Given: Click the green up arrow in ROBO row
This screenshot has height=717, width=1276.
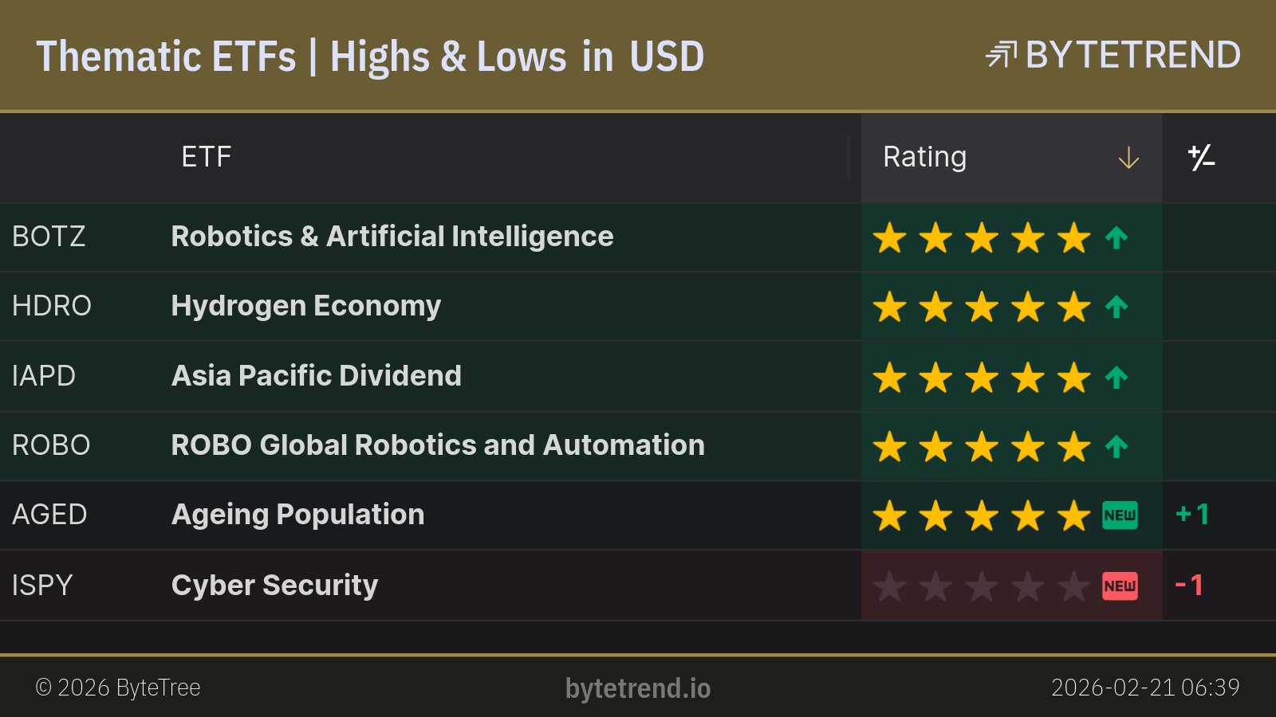Looking at the screenshot, I should pos(1116,446).
